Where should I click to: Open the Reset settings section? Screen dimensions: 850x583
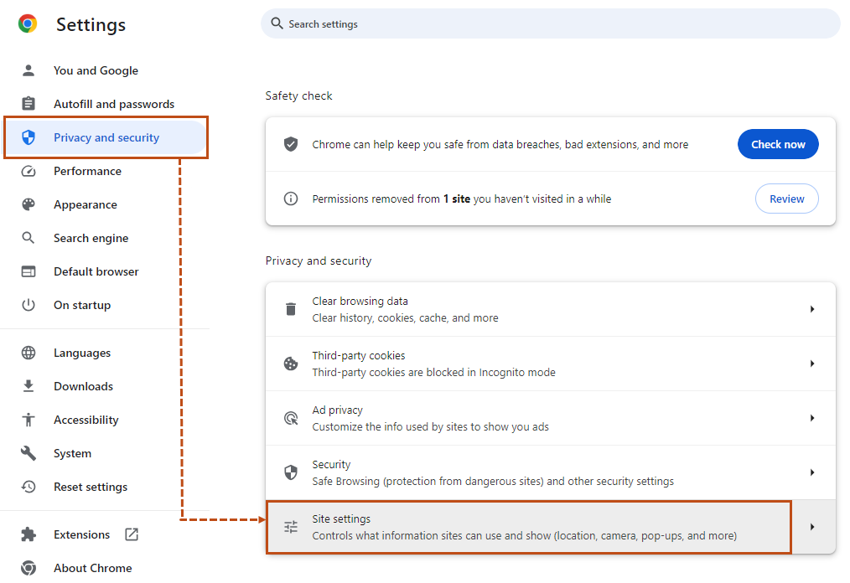pos(91,487)
